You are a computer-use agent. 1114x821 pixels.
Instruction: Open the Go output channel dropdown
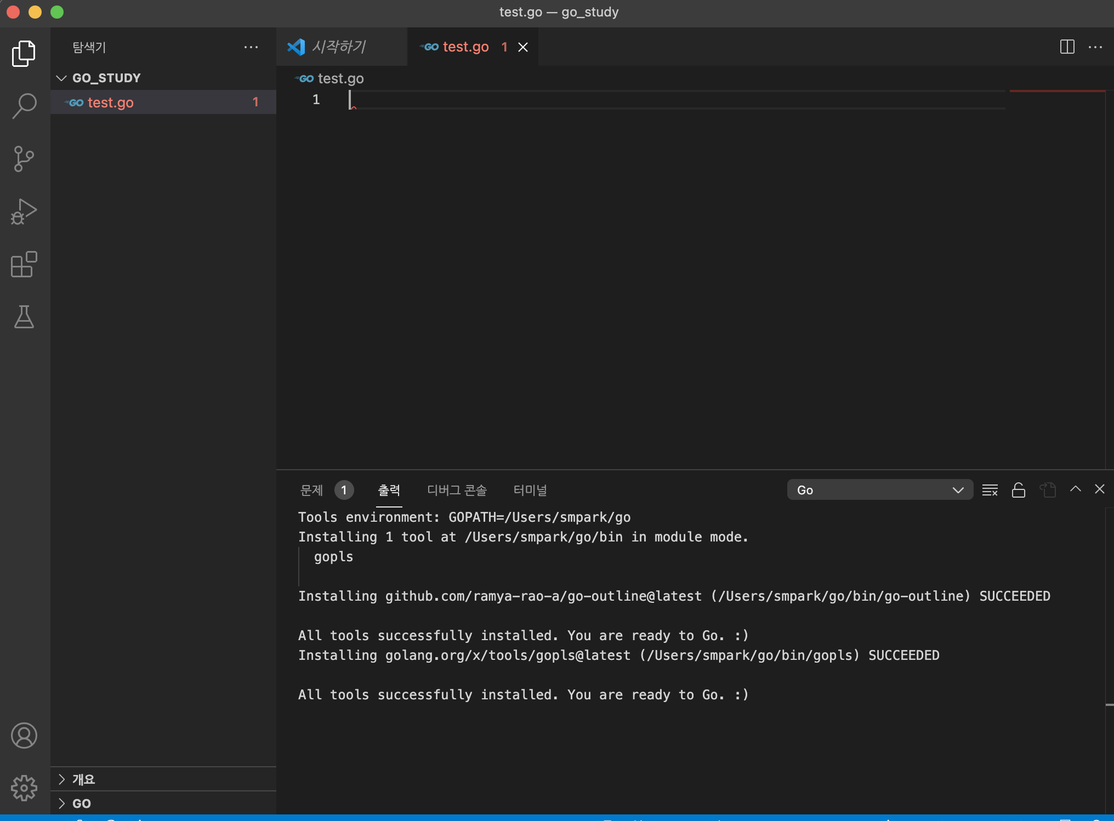[879, 490]
